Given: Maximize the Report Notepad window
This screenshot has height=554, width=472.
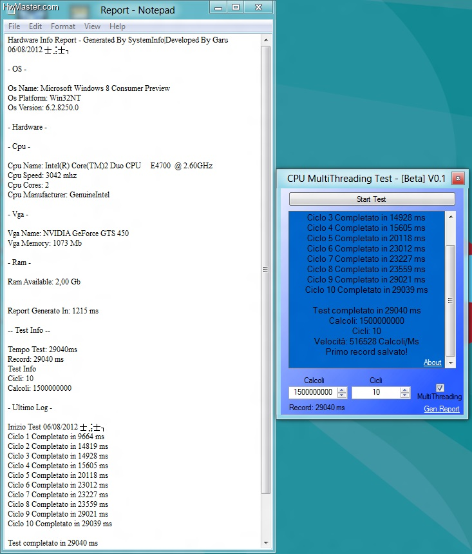Looking at the screenshot, I should 236,8.
